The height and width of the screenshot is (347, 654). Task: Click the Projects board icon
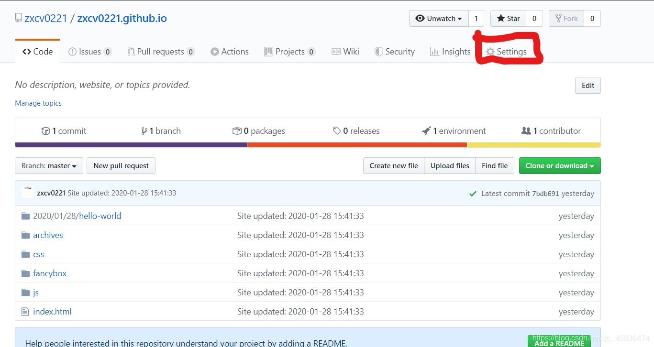tap(268, 52)
